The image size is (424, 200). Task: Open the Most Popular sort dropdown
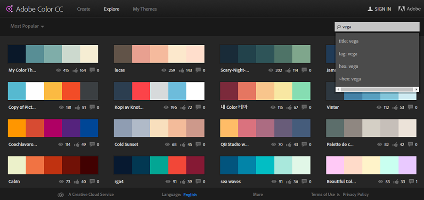pos(27,26)
